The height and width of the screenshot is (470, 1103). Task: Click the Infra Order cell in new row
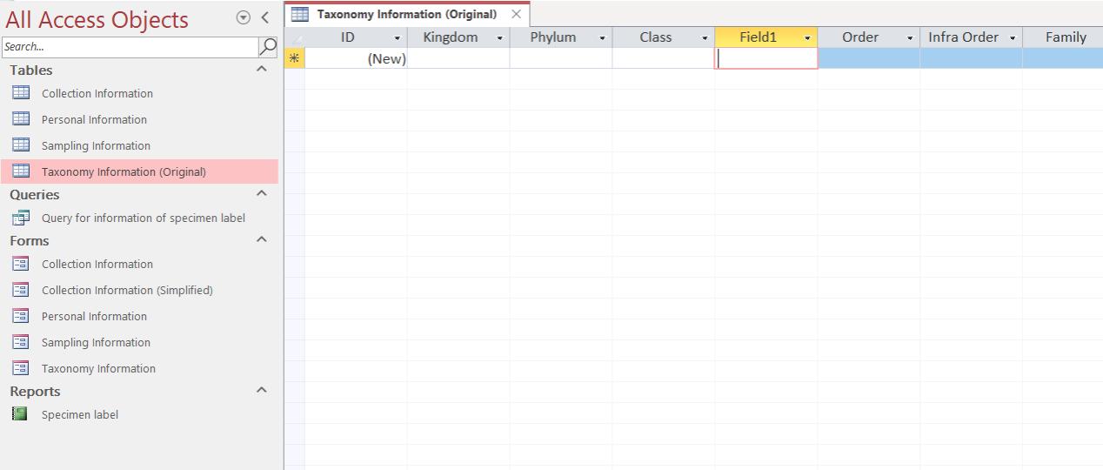click(x=972, y=58)
